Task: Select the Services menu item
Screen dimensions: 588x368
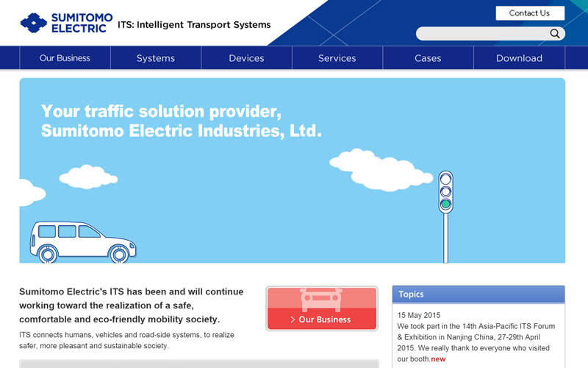Action: tap(337, 58)
